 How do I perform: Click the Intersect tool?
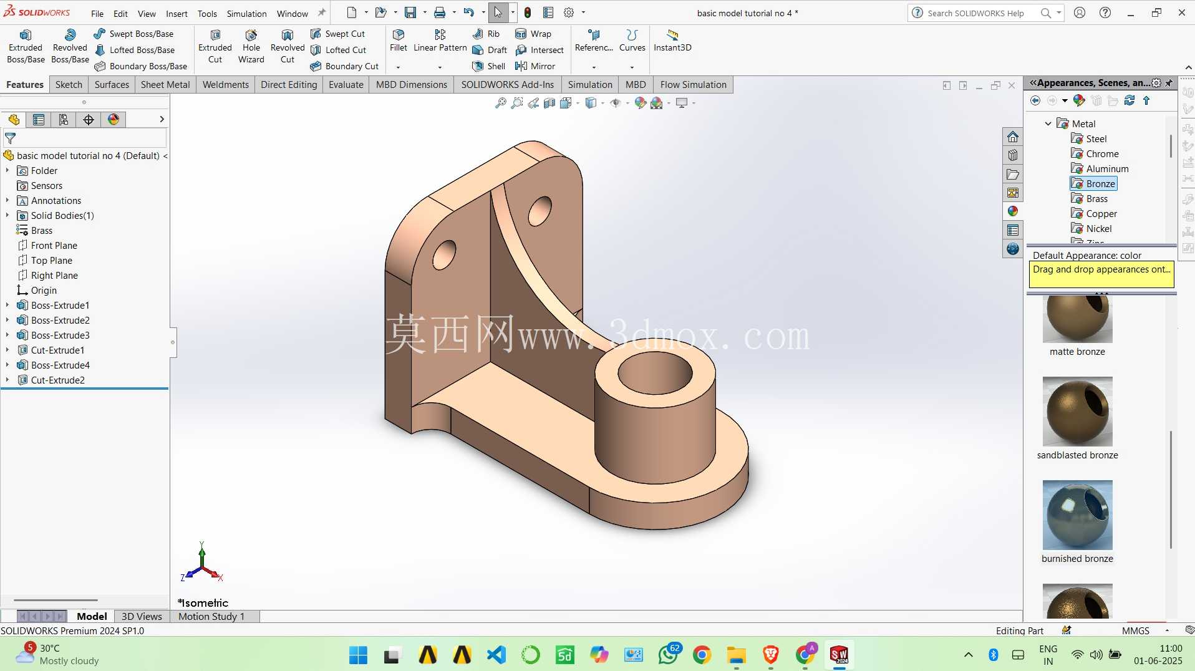539,50
